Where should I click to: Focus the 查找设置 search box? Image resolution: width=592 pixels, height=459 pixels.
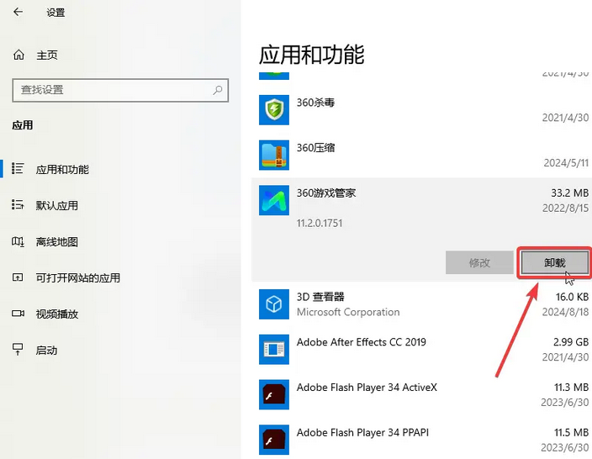click(120, 90)
